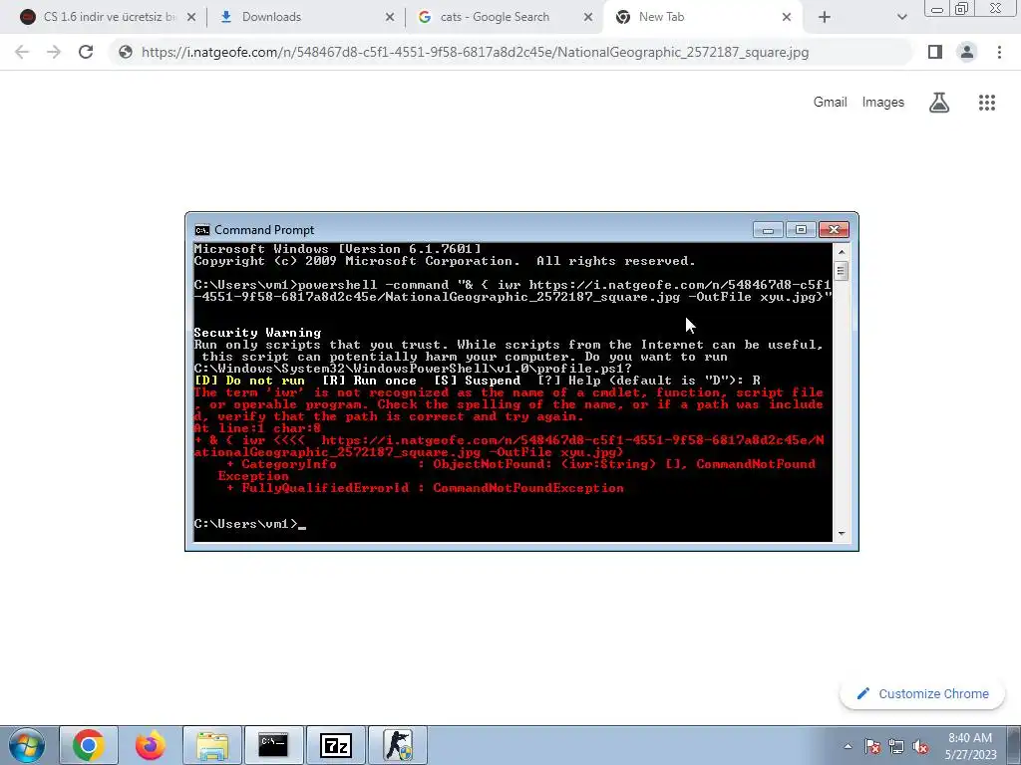This screenshot has width=1021, height=765.
Task: Click the FullyQualifiedErrorId error line
Action: [425, 488]
